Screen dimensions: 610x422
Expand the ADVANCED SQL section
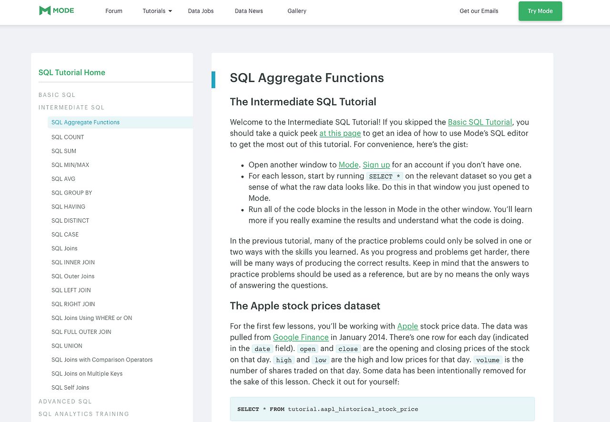coord(65,401)
